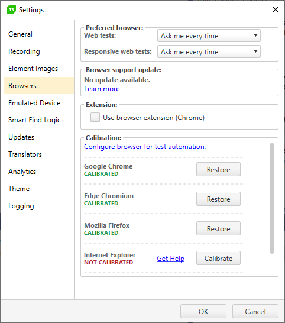This screenshot has height=323, width=285.
Task: Switch to Theme settings
Action: (38, 189)
